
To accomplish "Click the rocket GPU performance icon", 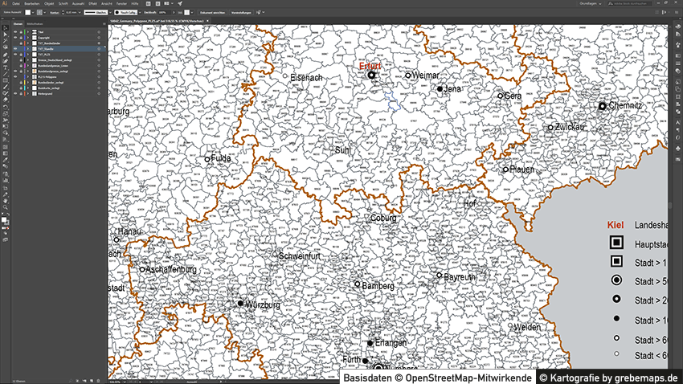I will (x=180, y=3).
